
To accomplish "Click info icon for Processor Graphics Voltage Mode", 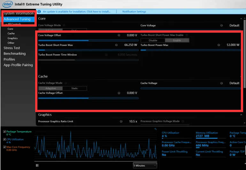I will [x=183, y=121].
